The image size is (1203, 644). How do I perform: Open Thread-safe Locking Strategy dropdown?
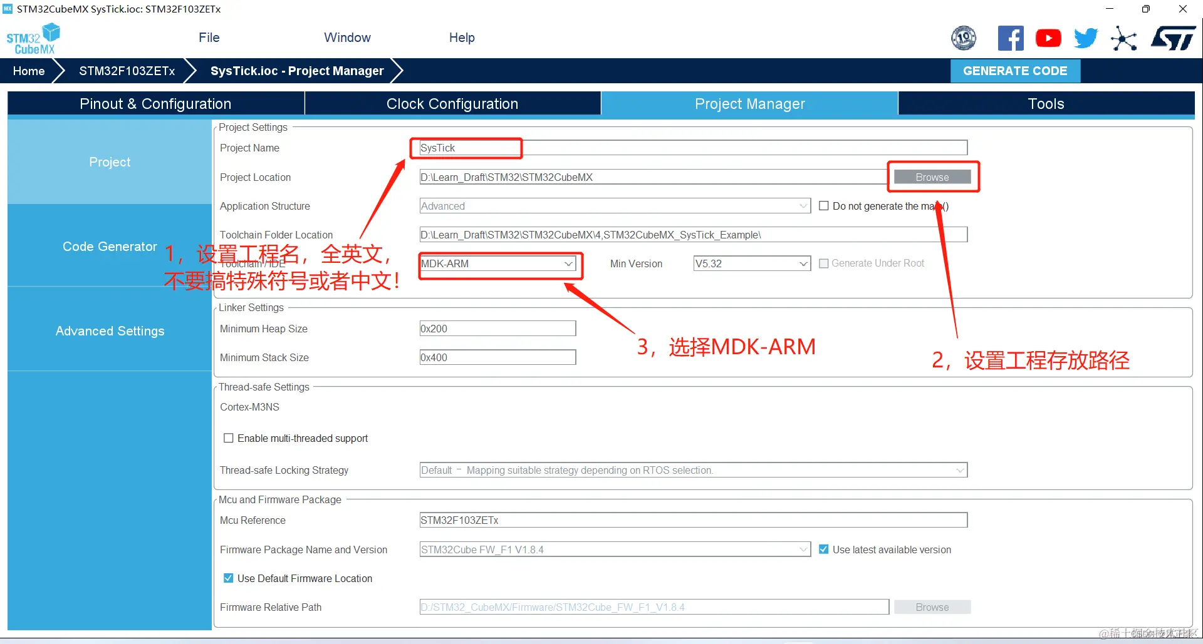[x=693, y=470]
